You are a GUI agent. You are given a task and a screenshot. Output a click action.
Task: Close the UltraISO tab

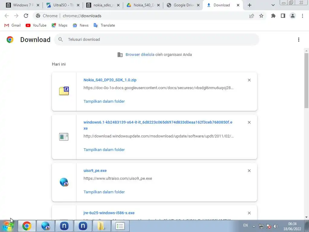click(78, 5)
